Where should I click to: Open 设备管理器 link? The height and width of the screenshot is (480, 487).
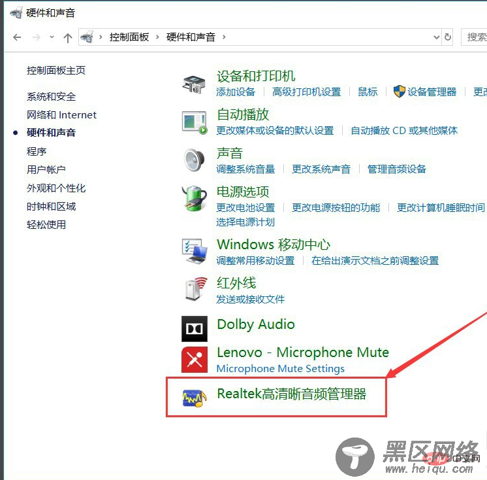[432, 92]
